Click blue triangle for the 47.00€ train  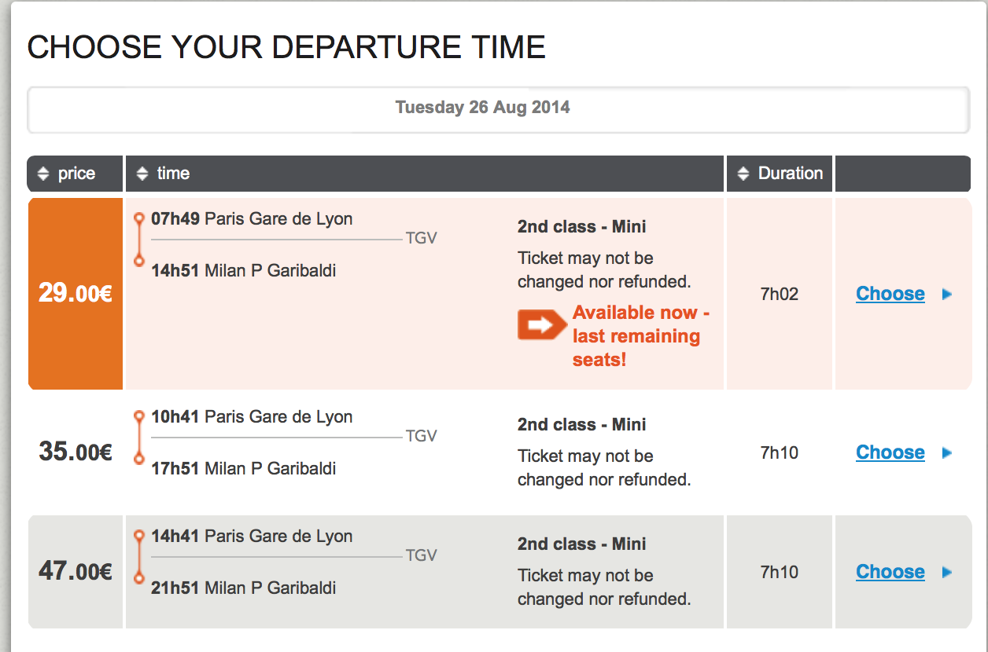point(947,573)
